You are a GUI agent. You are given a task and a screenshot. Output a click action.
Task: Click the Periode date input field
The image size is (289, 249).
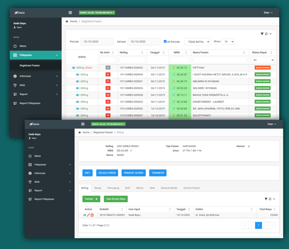96,42
